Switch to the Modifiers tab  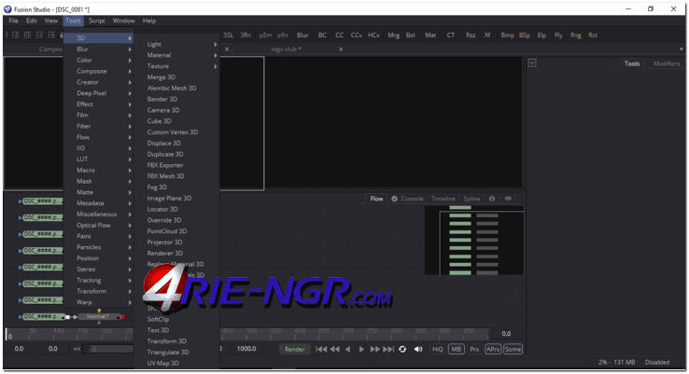pos(667,63)
